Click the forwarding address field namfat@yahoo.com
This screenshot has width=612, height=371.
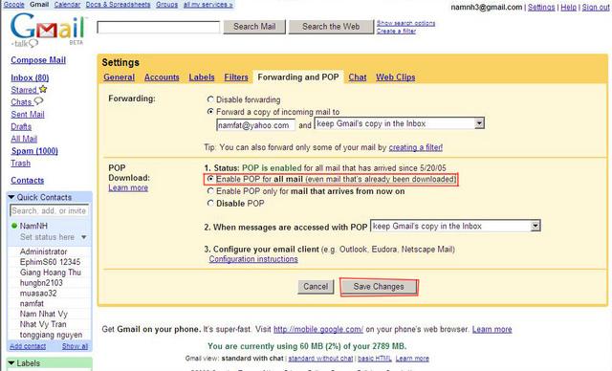click(x=255, y=125)
